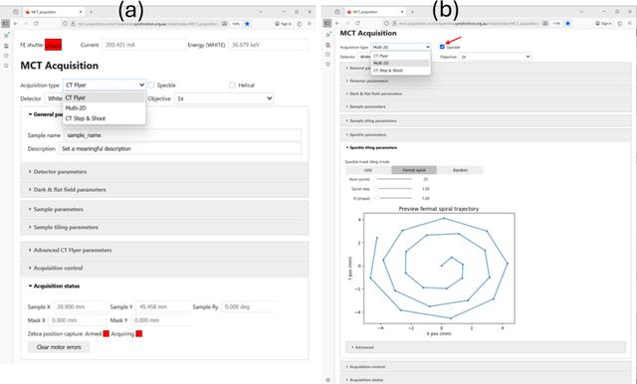The width and height of the screenshot is (637, 384).
Task: Click the Sample X value field
Action: (x=81, y=306)
